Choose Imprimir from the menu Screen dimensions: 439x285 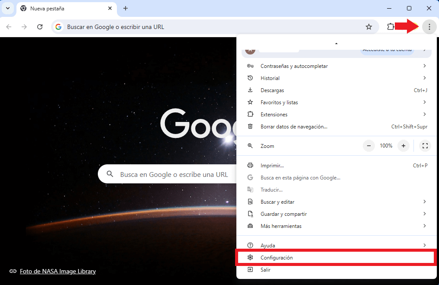[x=336, y=166]
